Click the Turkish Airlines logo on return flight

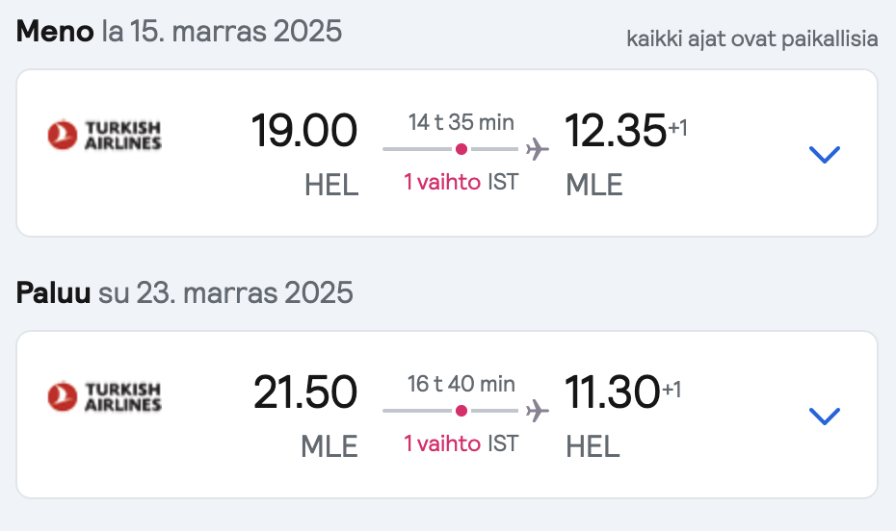[x=105, y=396]
